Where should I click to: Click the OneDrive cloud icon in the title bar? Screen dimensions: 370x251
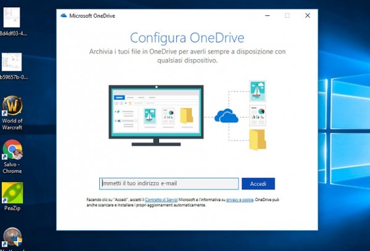64,16
